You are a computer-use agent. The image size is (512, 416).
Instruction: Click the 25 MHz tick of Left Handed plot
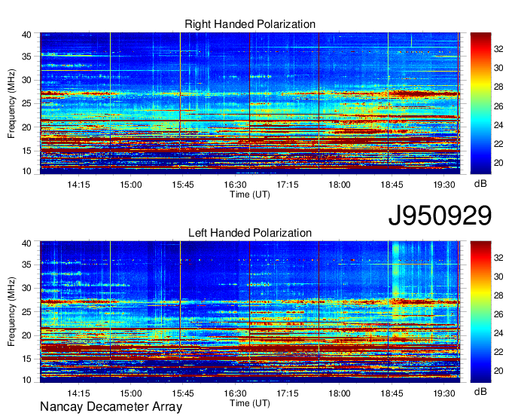(27, 312)
